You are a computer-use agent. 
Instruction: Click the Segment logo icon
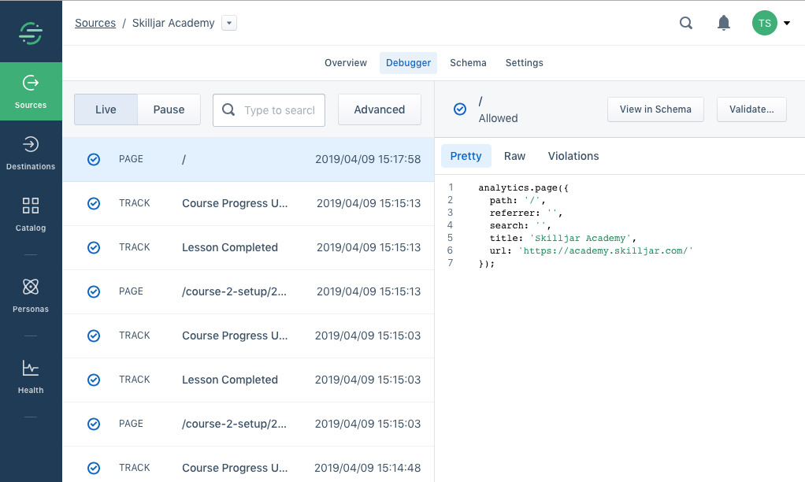pos(31,32)
